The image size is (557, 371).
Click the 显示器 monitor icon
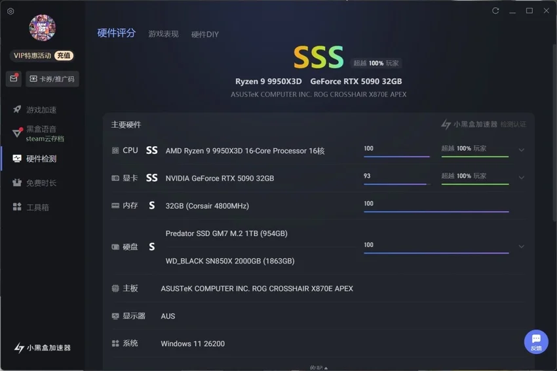coord(115,316)
